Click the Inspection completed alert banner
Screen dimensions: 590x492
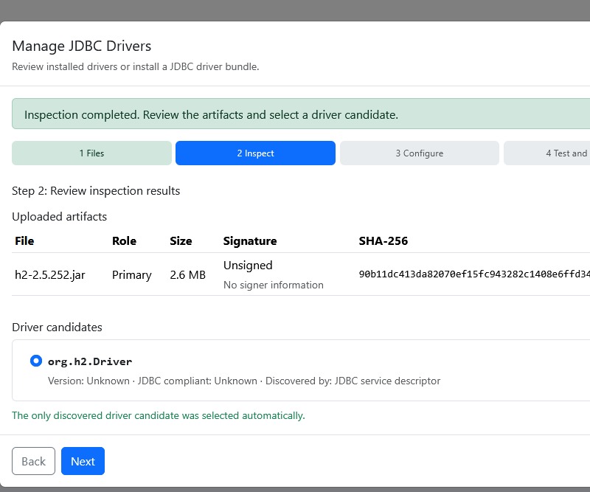pyautogui.click(x=301, y=114)
